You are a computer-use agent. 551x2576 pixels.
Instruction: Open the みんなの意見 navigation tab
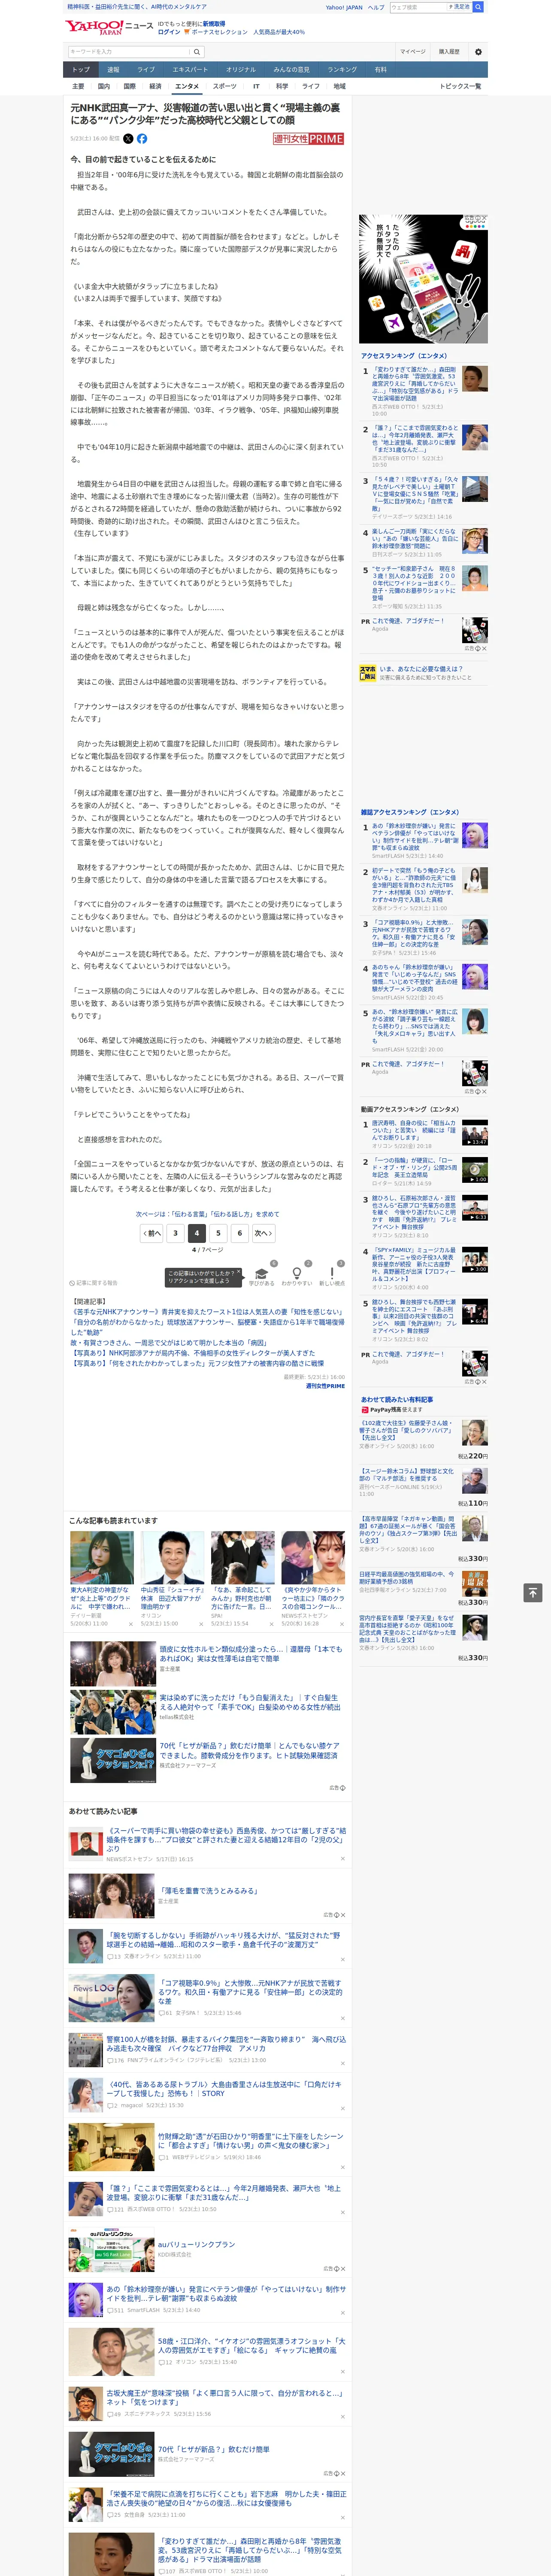pyautogui.click(x=291, y=70)
